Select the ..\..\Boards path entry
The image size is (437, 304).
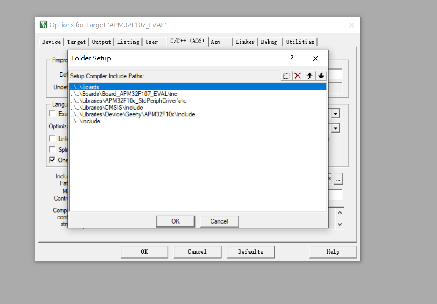(x=198, y=87)
